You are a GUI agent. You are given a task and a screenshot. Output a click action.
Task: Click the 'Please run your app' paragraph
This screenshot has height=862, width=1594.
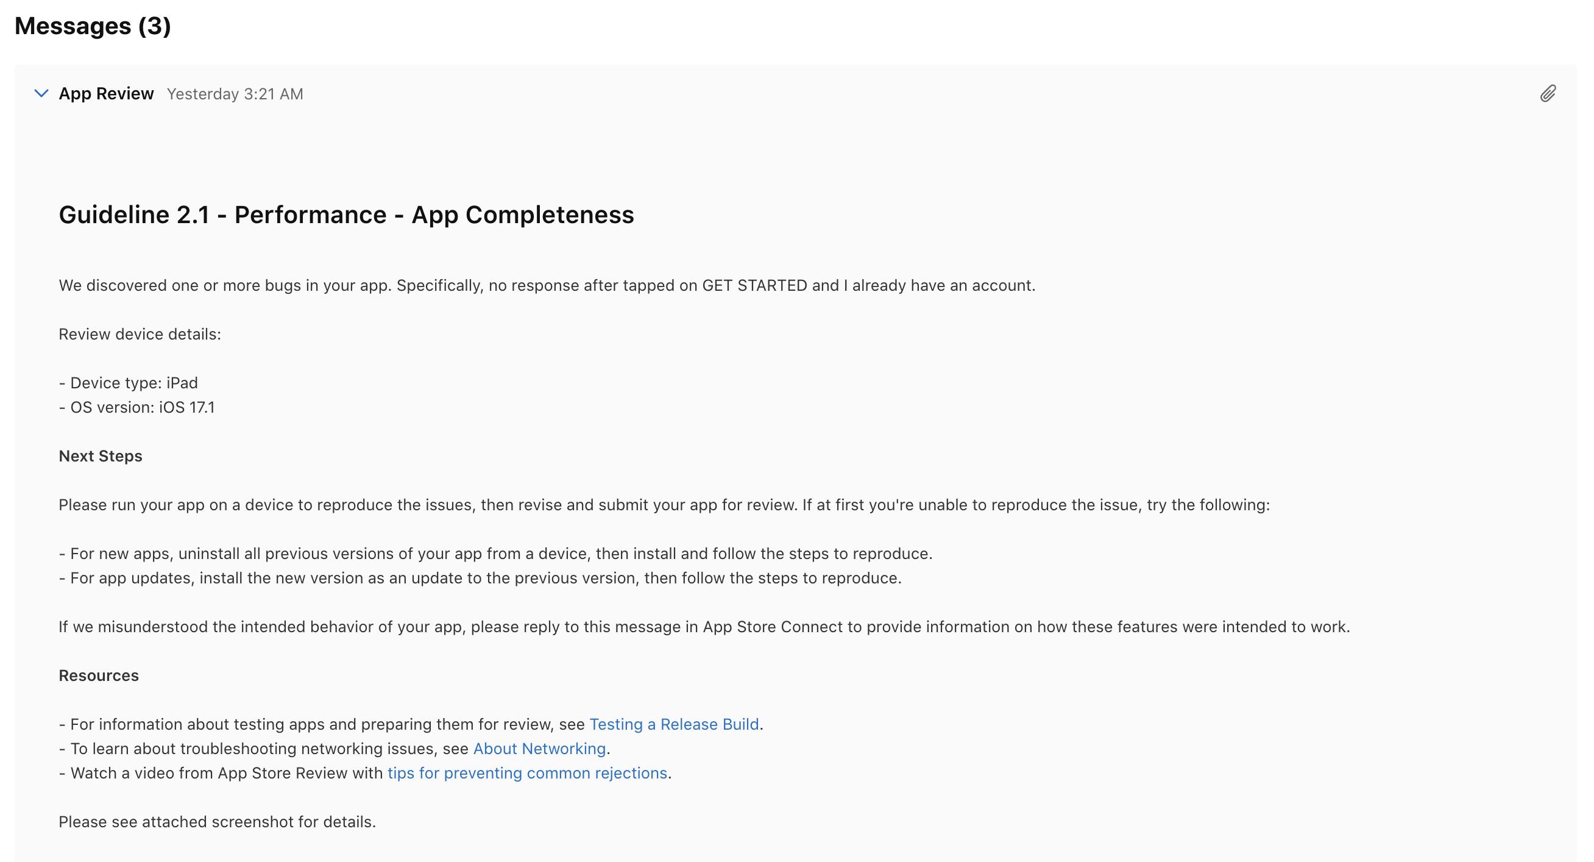pyautogui.click(x=664, y=505)
